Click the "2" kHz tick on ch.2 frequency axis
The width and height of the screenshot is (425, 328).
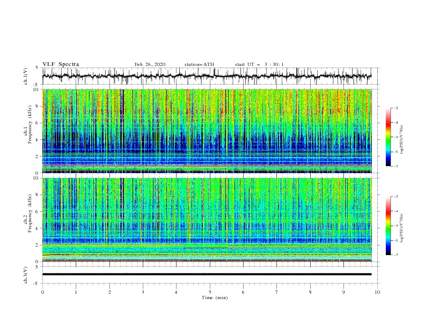tap(38, 245)
